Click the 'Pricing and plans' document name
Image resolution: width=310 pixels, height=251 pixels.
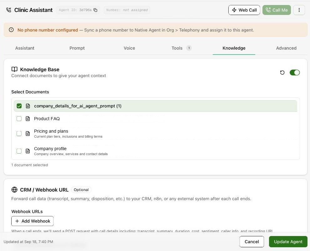click(51, 131)
